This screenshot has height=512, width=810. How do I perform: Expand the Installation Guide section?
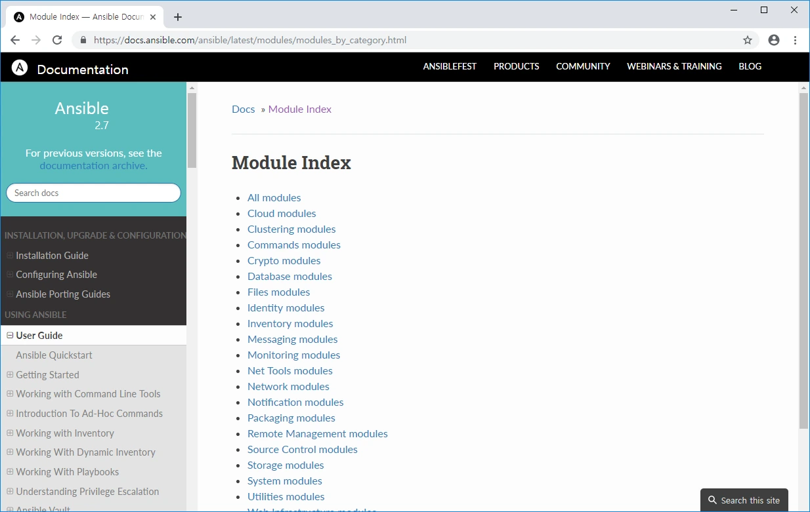(10, 256)
